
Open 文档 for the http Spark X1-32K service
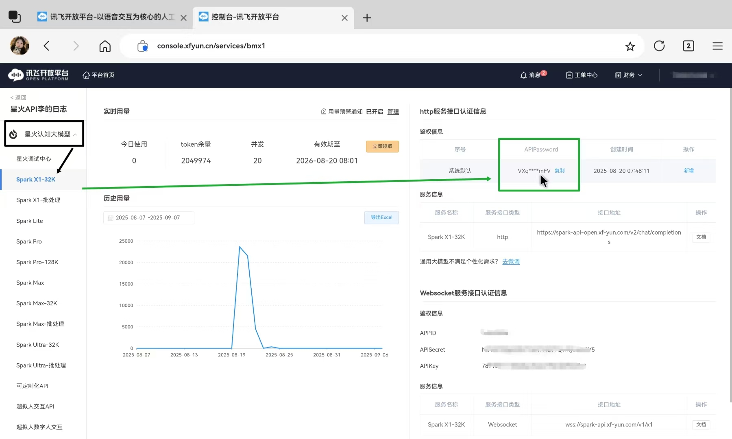point(701,237)
